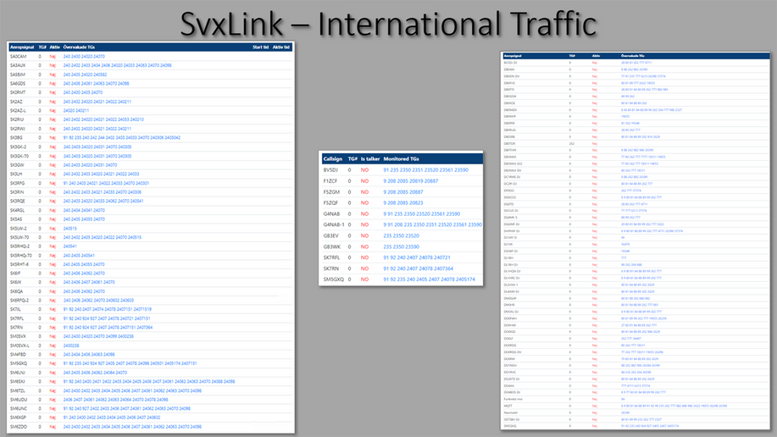Select callsign SK7JL in the left table

(x=15, y=309)
